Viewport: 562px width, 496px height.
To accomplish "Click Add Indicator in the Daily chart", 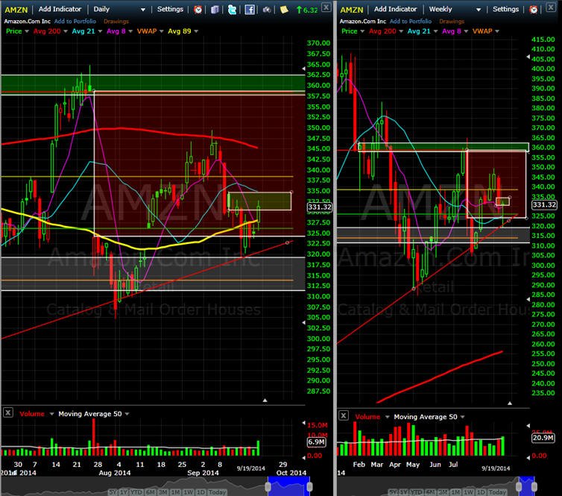I will [60, 10].
